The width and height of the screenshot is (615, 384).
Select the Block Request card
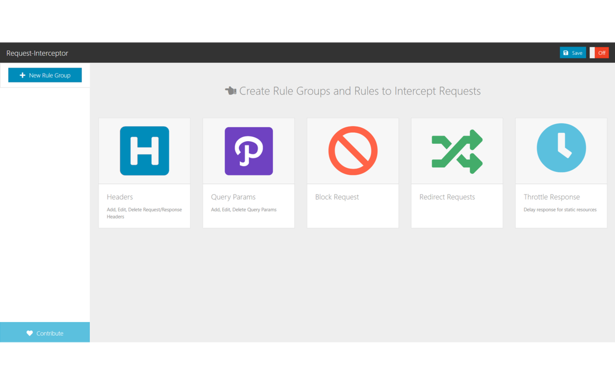click(352, 172)
